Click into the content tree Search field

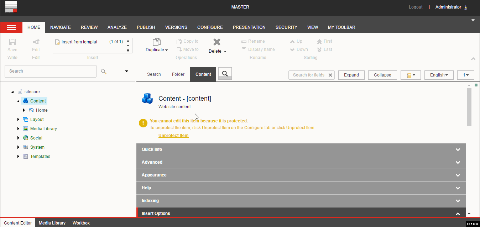pos(51,71)
